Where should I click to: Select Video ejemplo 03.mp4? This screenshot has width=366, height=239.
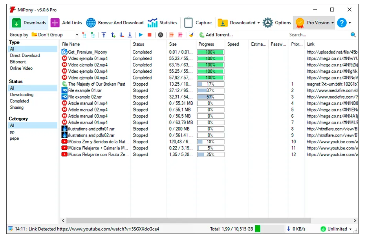pos(209,71)
